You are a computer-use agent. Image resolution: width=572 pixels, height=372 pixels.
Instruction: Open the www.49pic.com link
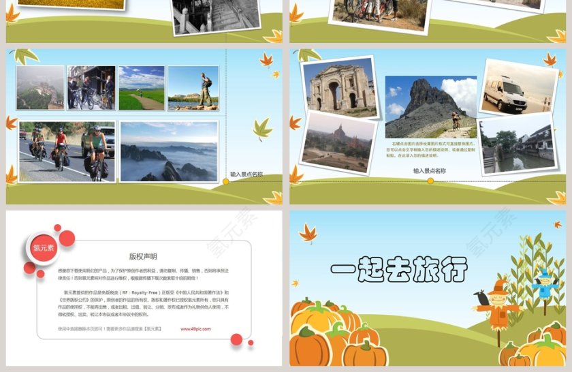(195, 328)
